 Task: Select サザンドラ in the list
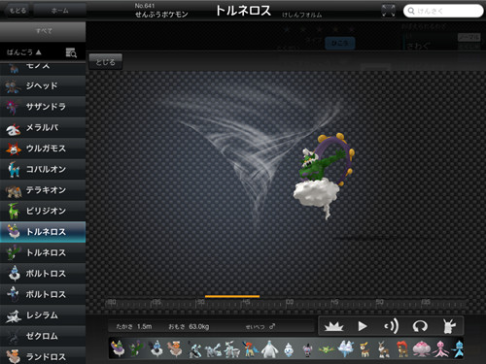click(43, 107)
